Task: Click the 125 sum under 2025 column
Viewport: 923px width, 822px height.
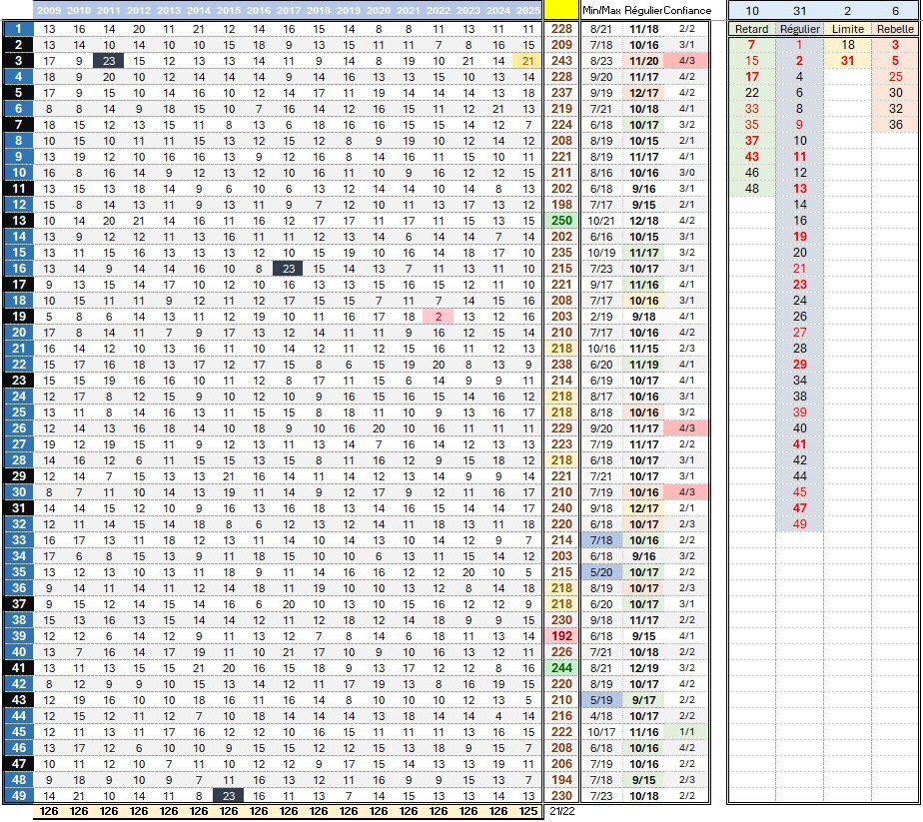Action: tap(528, 811)
